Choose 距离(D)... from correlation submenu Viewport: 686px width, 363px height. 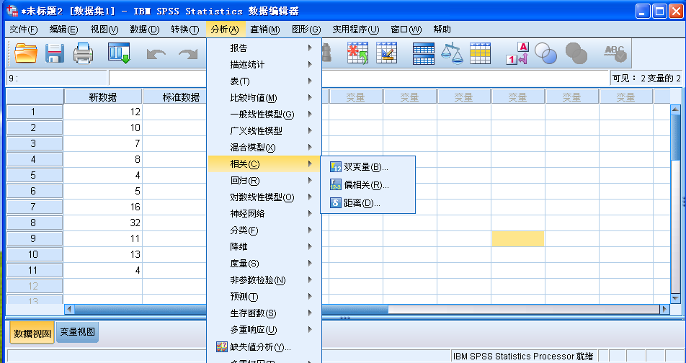point(368,203)
